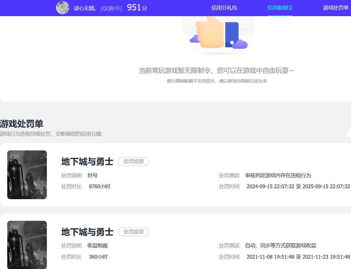The image size is (351, 269).
Task: Switch to the 游戏处罚单 tab
Action: [x=335, y=8]
